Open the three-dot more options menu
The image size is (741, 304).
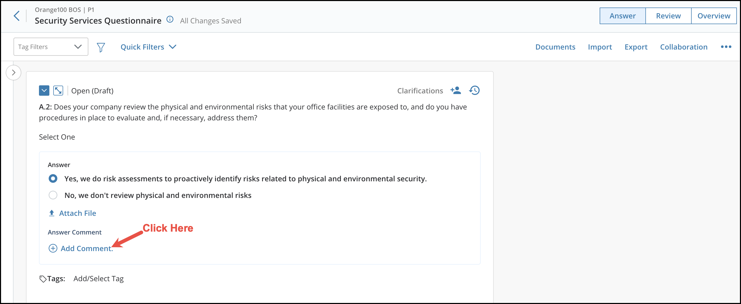point(726,47)
